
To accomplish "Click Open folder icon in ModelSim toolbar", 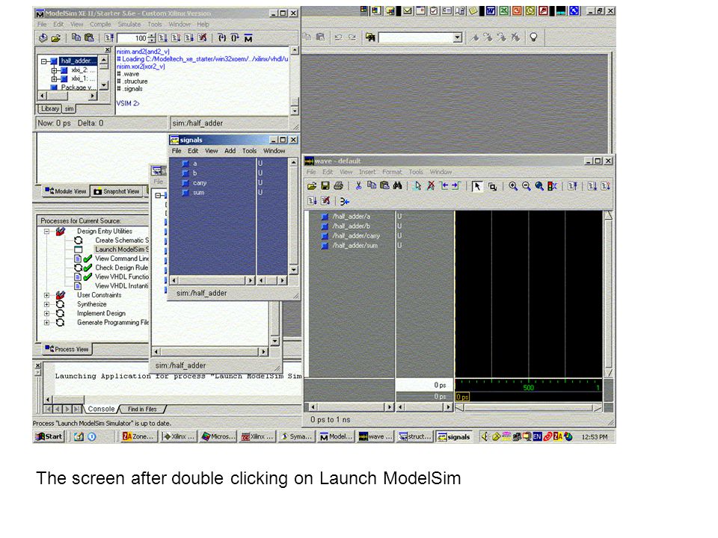I will (56, 38).
